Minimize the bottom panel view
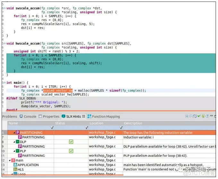218x179 pixels. 212,116
